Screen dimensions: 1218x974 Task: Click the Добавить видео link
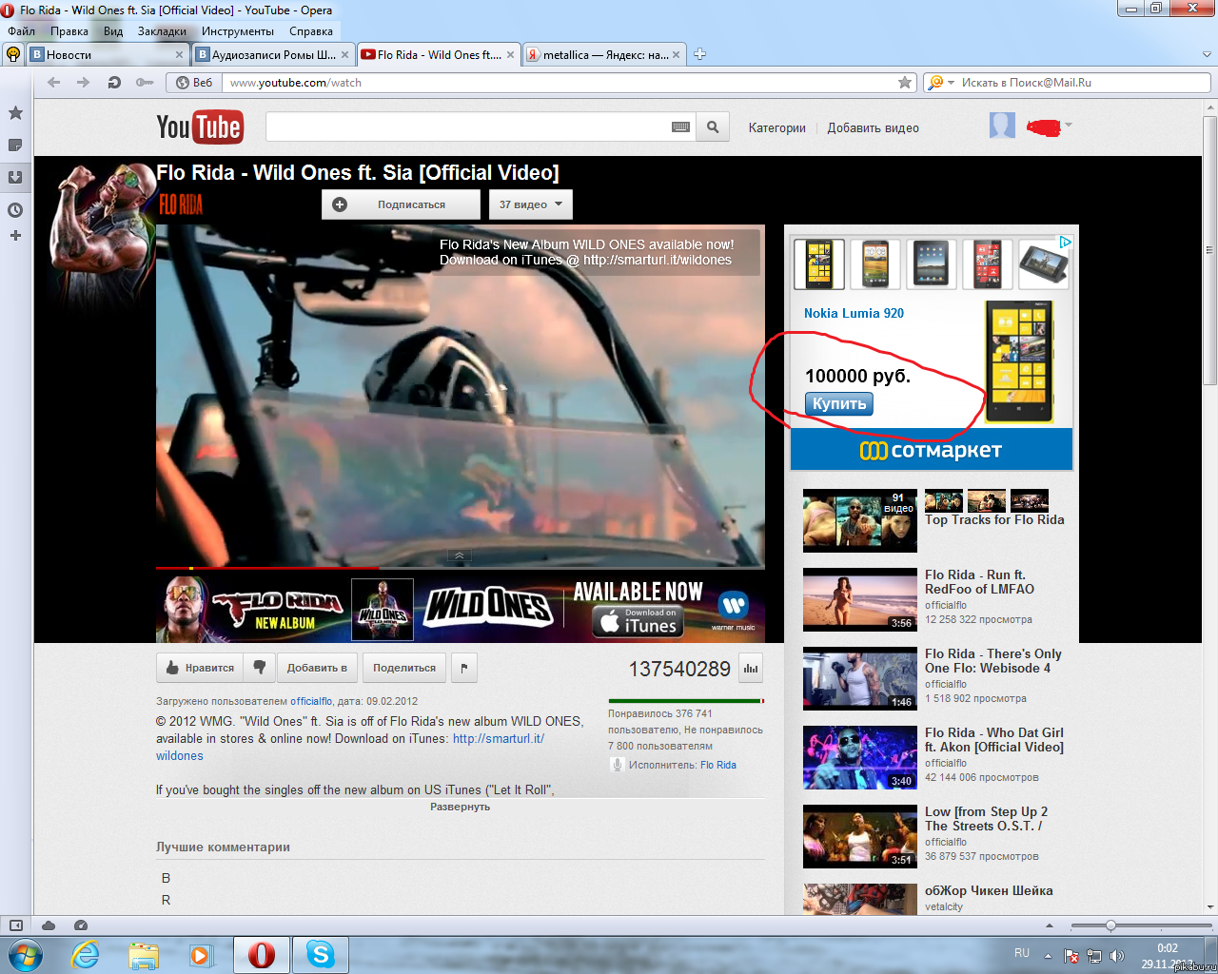(873, 128)
